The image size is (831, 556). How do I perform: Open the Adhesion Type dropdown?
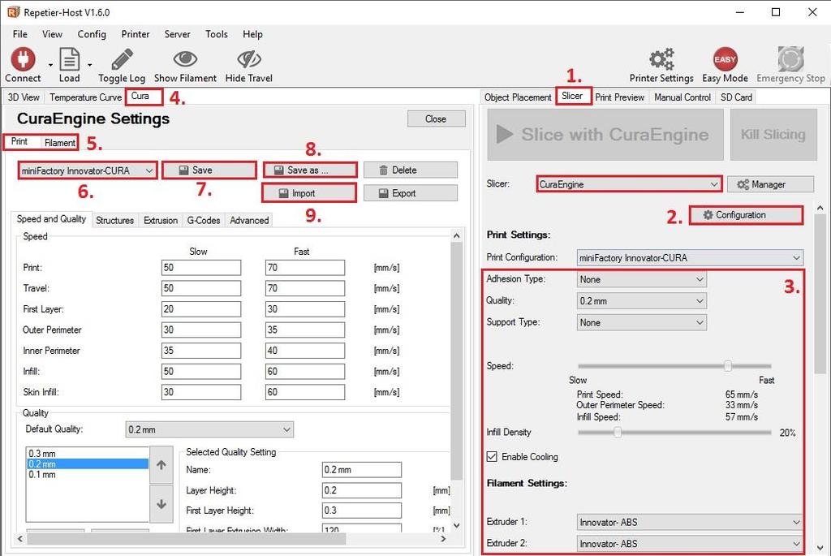641,279
